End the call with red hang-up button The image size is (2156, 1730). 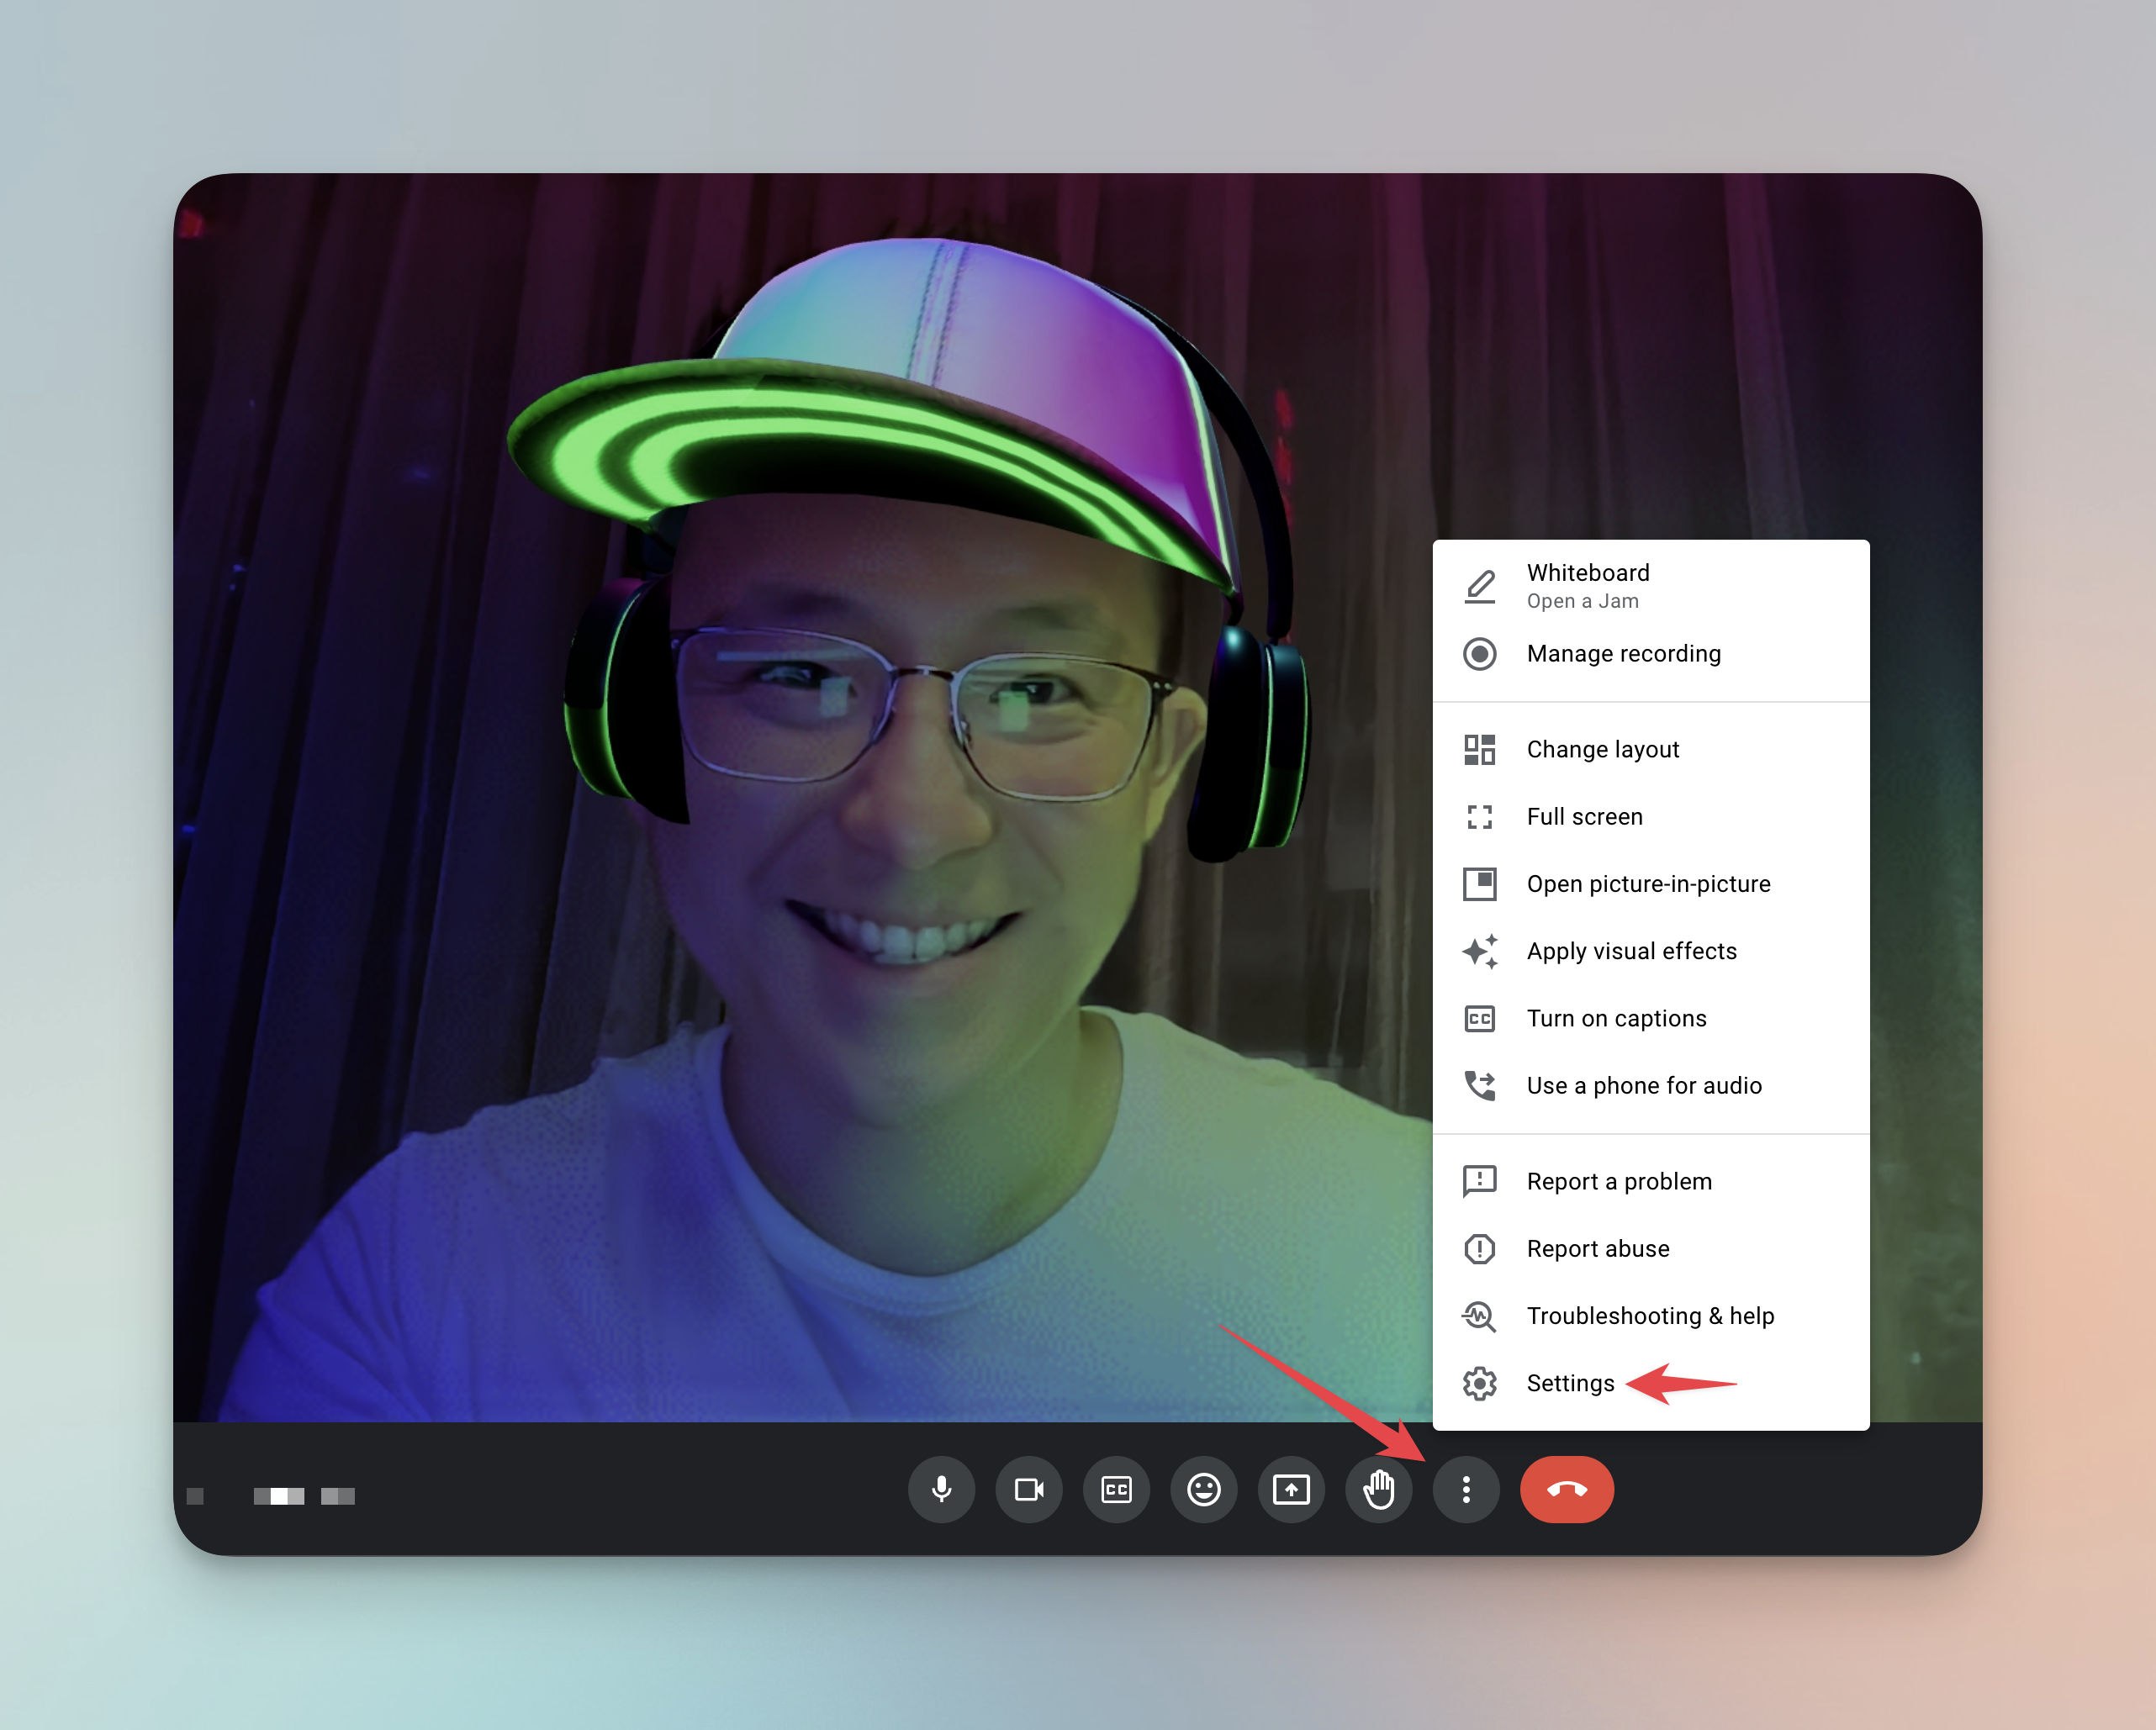[x=1567, y=1489]
